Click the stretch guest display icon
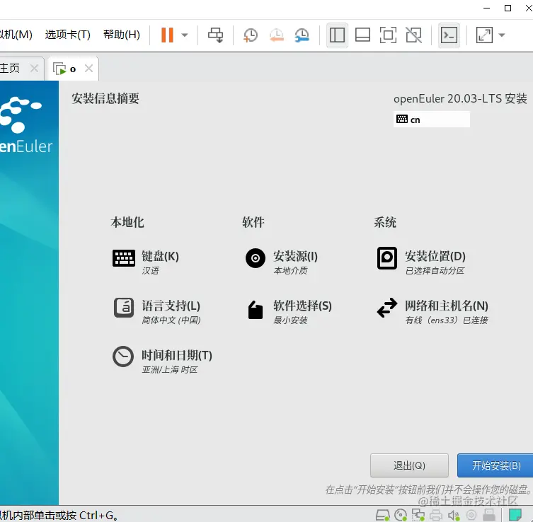 tap(484, 35)
